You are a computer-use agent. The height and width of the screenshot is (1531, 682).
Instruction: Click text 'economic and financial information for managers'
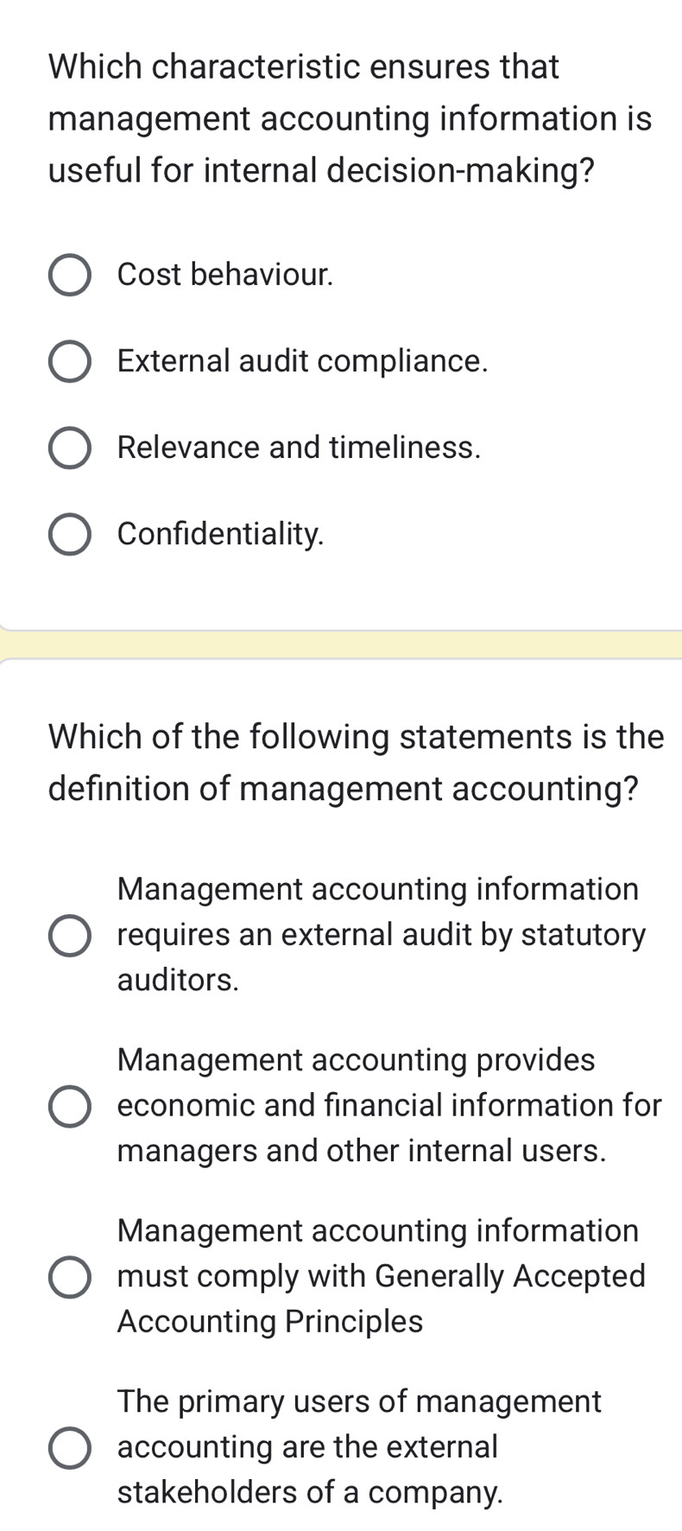388,1106
